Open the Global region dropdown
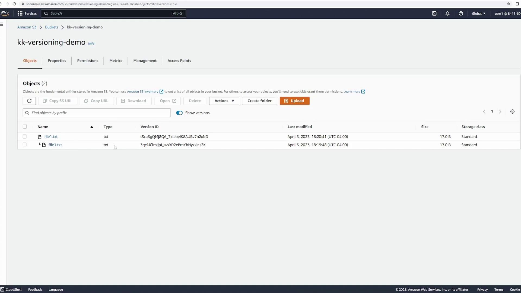Image resolution: width=521 pixels, height=293 pixels. click(479, 14)
